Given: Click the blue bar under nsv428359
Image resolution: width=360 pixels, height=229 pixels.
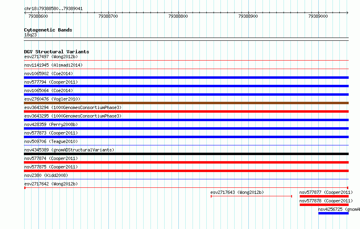Looking at the screenshot, I should pyautogui.click(x=186, y=128).
